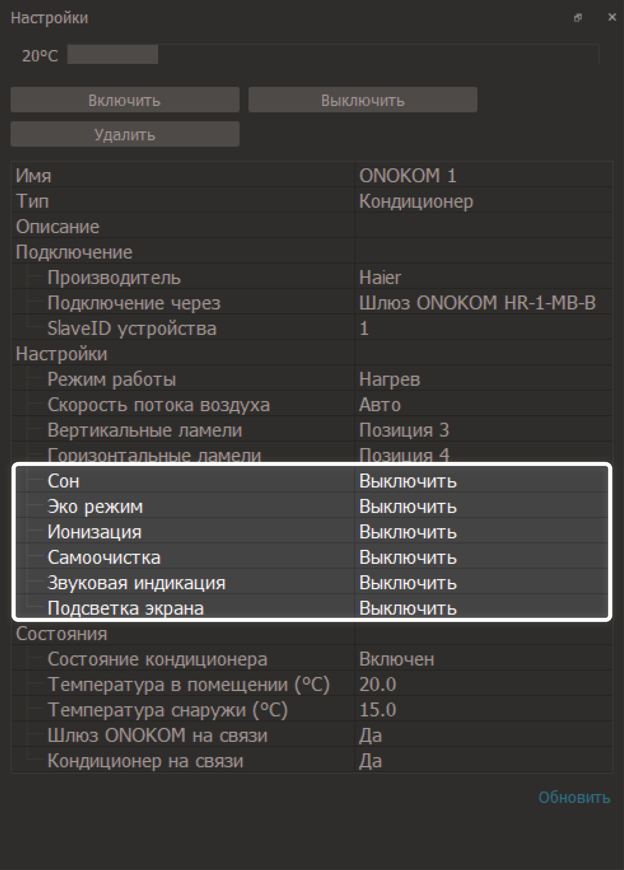The height and width of the screenshot is (870, 624).
Task: Click the Удалить button
Action: point(125,135)
